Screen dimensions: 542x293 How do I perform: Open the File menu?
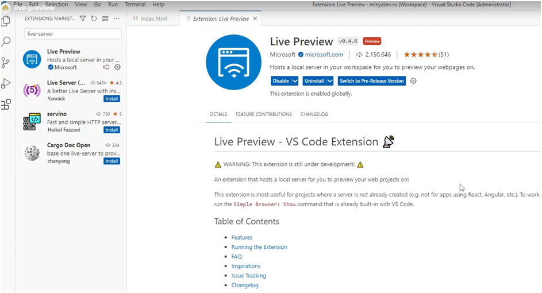[x=18, y=5]
